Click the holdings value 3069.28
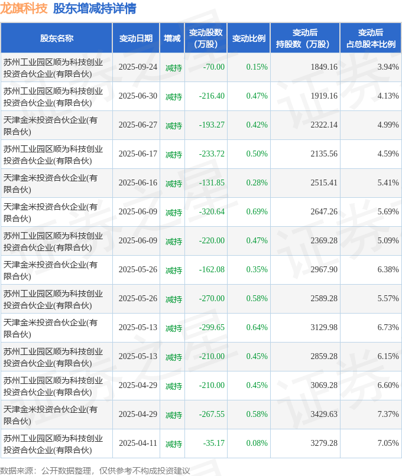The height and width of the screenshot is (476, 402). tap(324, 385)
